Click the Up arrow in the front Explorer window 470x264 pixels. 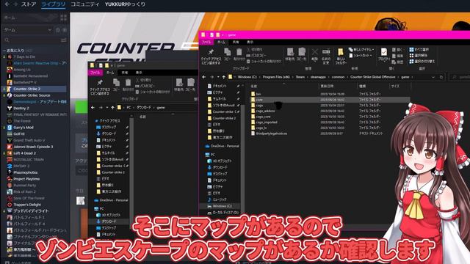[x=223, y=77]
